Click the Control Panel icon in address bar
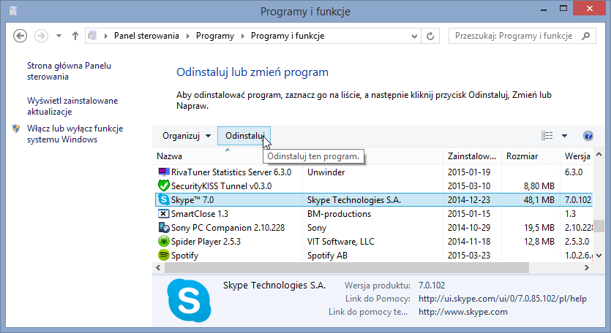 92,36
